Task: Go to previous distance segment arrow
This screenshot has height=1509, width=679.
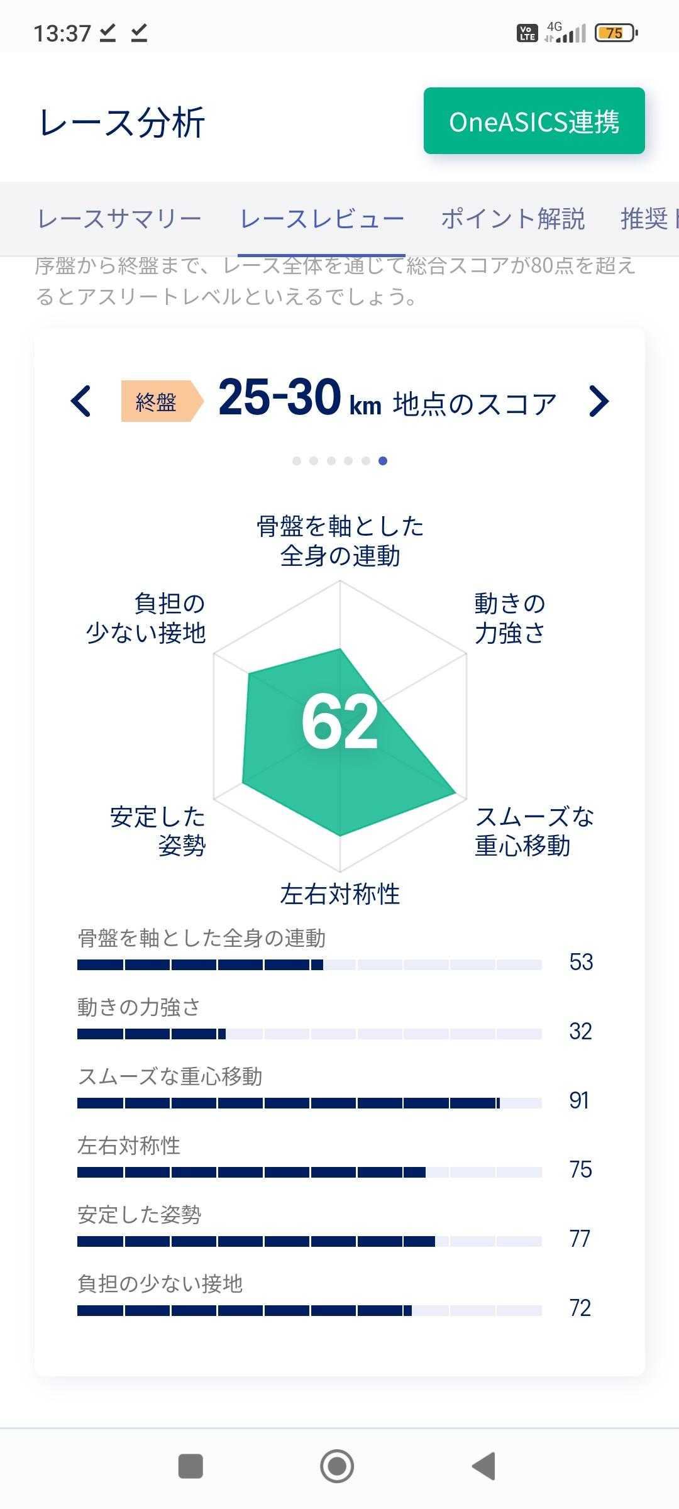Action: click(x=81, y=401)
